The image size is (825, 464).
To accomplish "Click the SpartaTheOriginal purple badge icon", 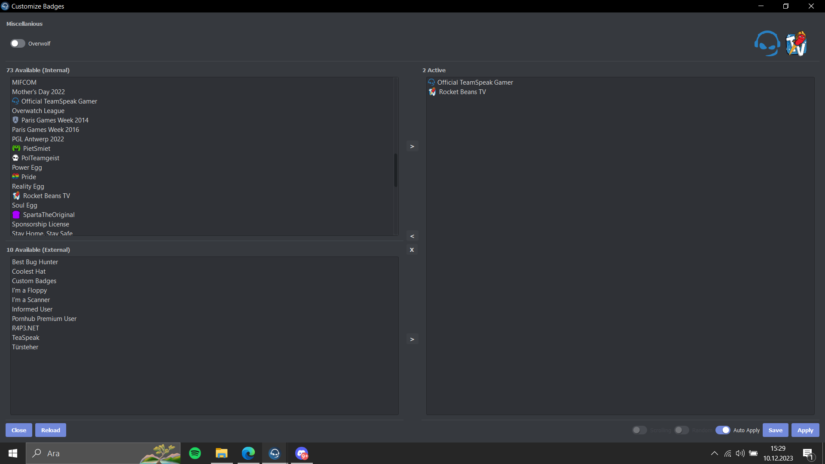I will (16, 214).
